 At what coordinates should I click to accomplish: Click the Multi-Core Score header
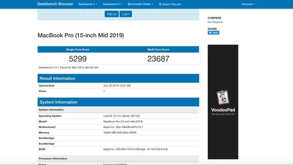pos(158,49)
